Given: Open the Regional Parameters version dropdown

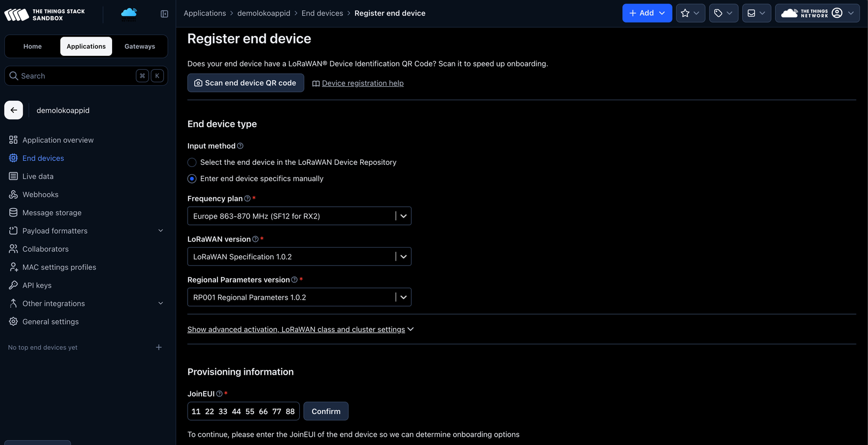Looking at the screenshot, I should click(x=299, y=297).
